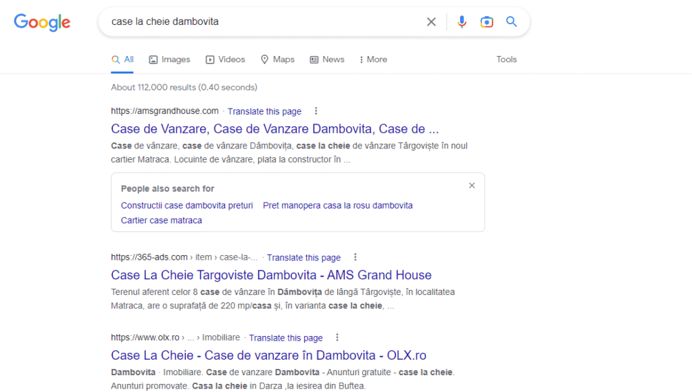Start a voice search with the microphone icon

pos(462,22)
